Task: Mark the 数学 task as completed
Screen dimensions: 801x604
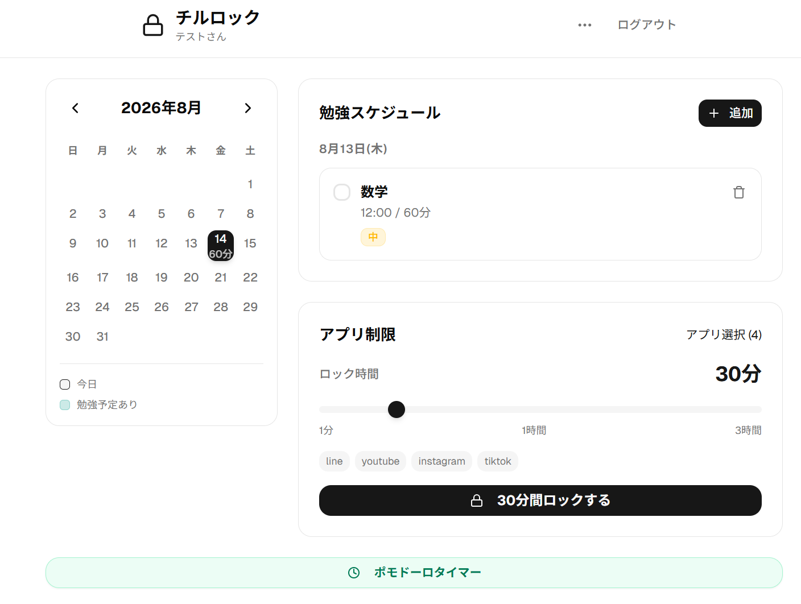Action: pyautogui.click(x=342, y=192)
